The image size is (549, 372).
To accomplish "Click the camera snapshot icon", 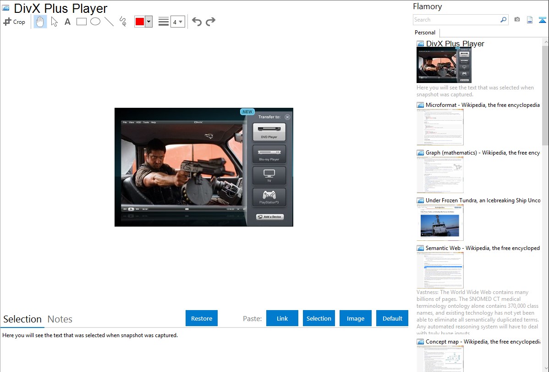I will 517,20.
